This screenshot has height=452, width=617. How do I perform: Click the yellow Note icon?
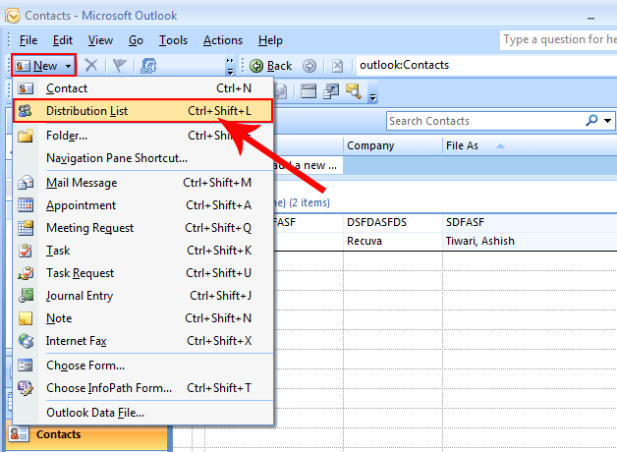point(26,318)
